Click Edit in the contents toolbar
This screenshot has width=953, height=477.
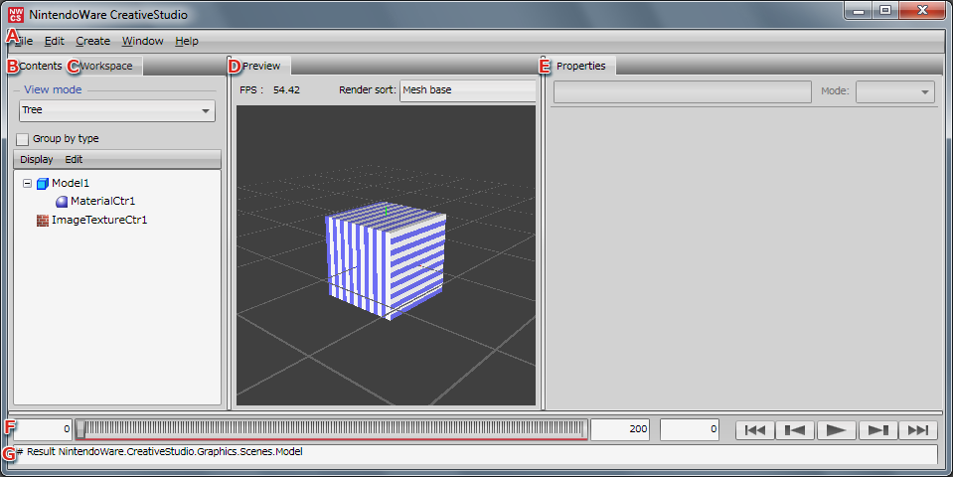click(x=74, y=159)
